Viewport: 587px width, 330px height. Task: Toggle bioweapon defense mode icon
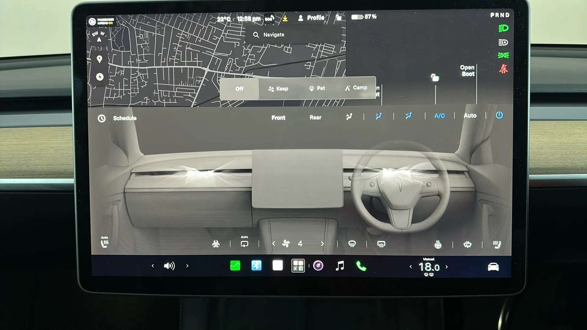click(216, 244)
